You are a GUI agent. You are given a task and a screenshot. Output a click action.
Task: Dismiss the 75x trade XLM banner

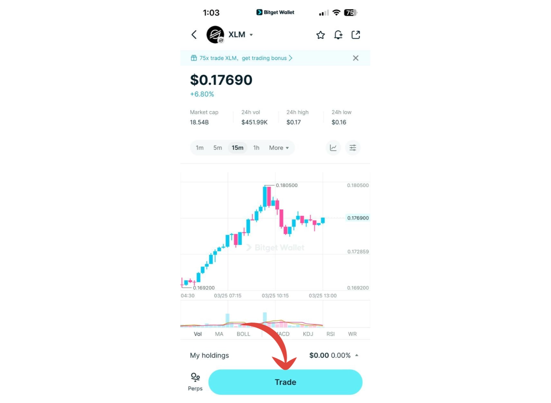tap(356, 58)
